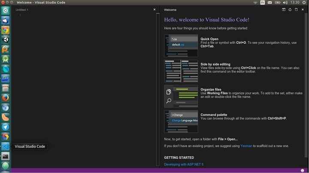Click the open changes icon beside refresh
Image resolution: width=309 pixels, height=173 pixels.
[x=296, y=9]
